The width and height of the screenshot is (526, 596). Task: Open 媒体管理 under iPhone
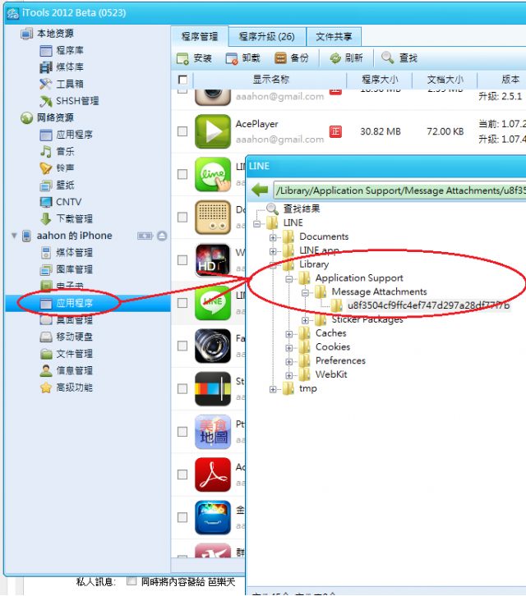click(67, 252)
